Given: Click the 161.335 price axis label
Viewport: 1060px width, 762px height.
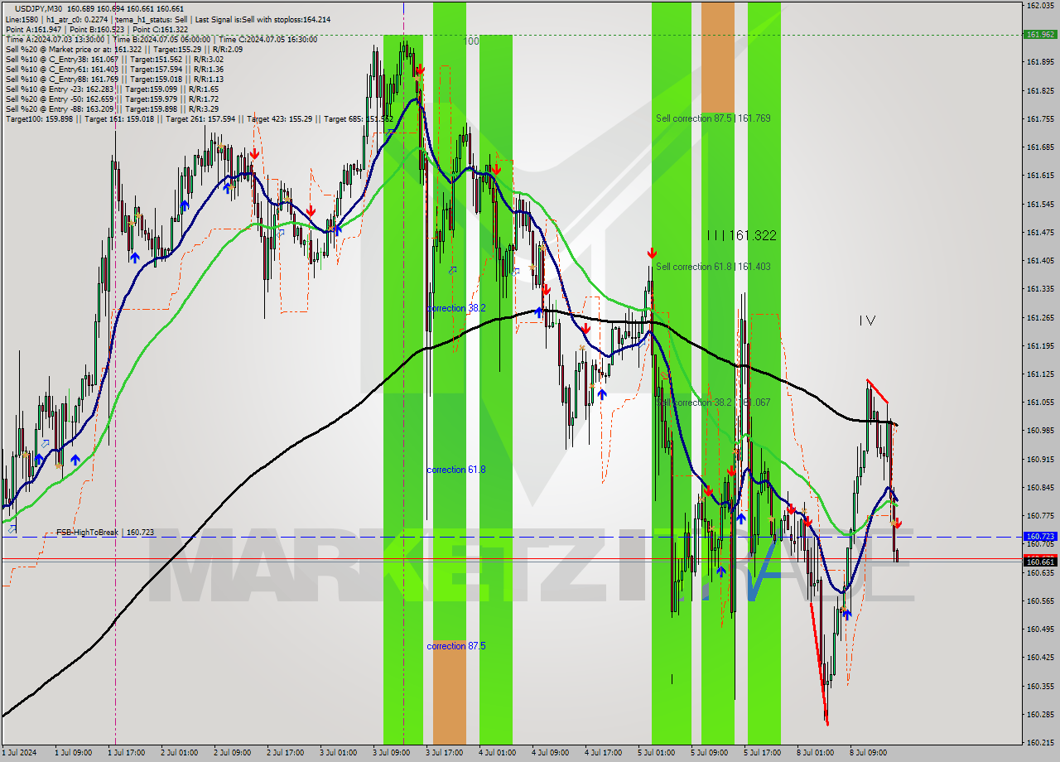Looking at the screenshot, I should pyautogui.click(x=1039, y=289).
